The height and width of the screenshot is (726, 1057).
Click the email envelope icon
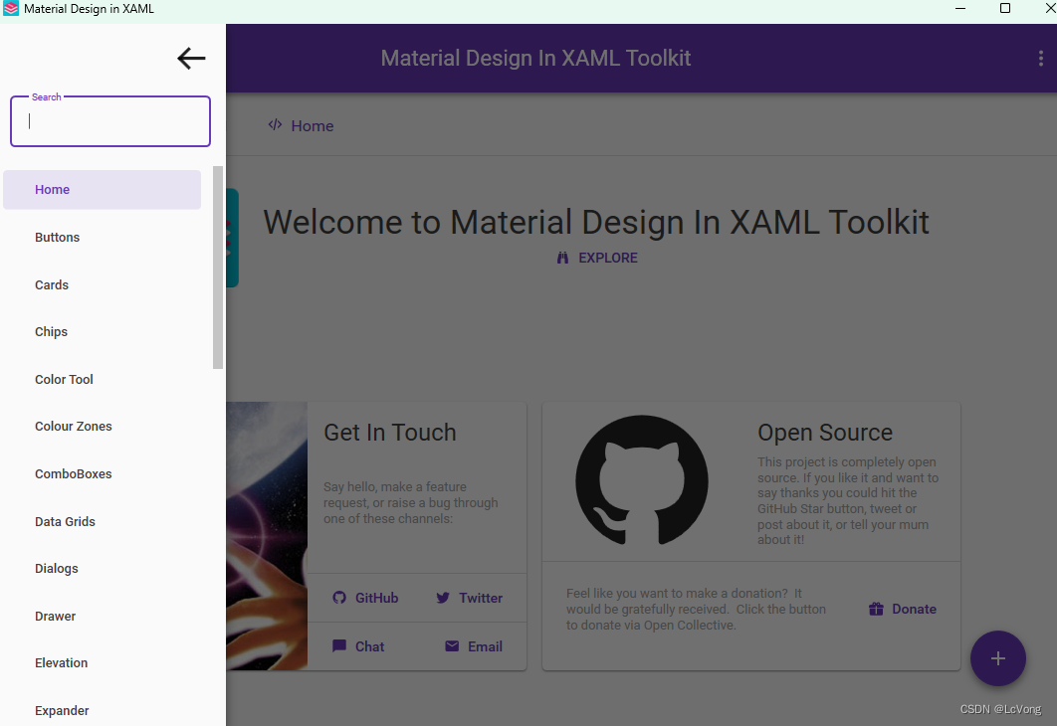(x=451, y=645)
